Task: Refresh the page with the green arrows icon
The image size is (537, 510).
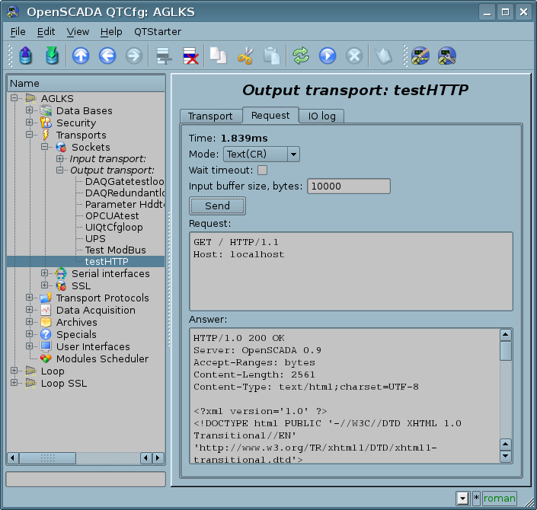Action: coord(301,56)
